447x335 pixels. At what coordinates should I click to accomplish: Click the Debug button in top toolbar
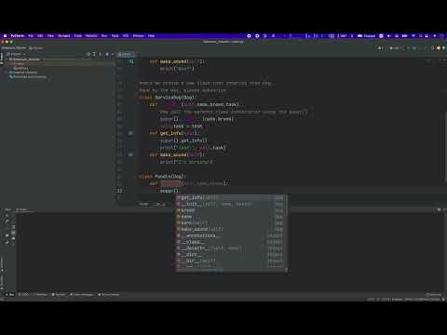click(x=414, y=48)
